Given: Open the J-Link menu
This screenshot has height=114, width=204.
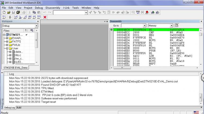Looking at the screenshot, I should click(x=66, y=8).
